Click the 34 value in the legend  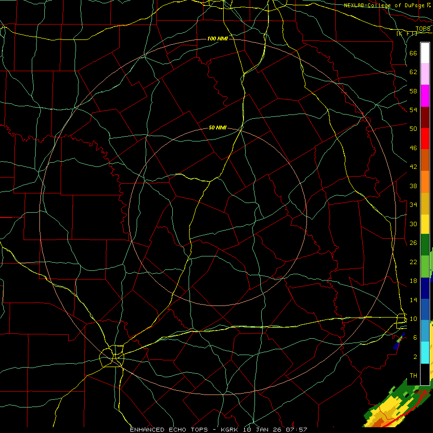(413, 205)
